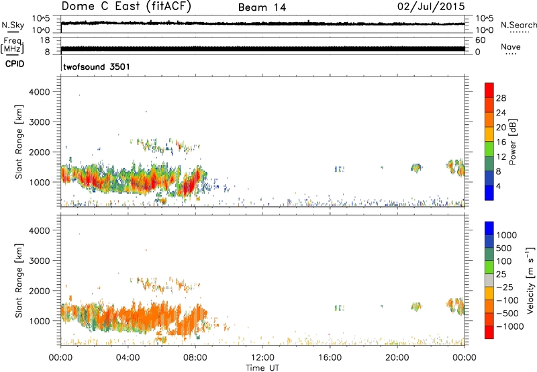Select the "-25" label on Velocity colorbar

tap(505, 287)
